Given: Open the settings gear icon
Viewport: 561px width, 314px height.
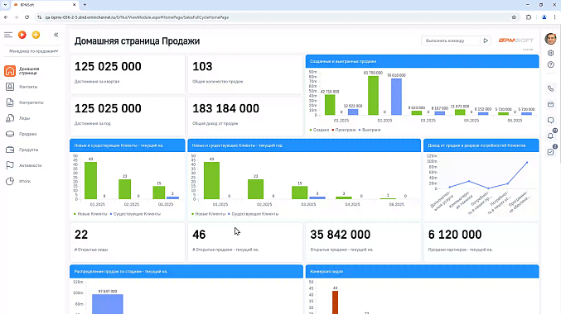Looking at the screenshot, I should [550, 53].
